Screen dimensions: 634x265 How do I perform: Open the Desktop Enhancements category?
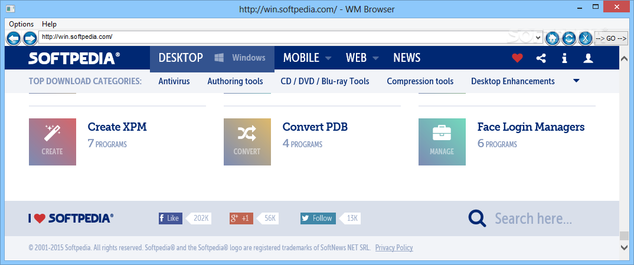513,81
